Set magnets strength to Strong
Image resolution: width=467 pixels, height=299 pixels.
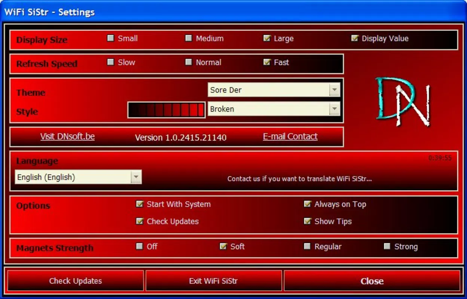pos(387,246)
